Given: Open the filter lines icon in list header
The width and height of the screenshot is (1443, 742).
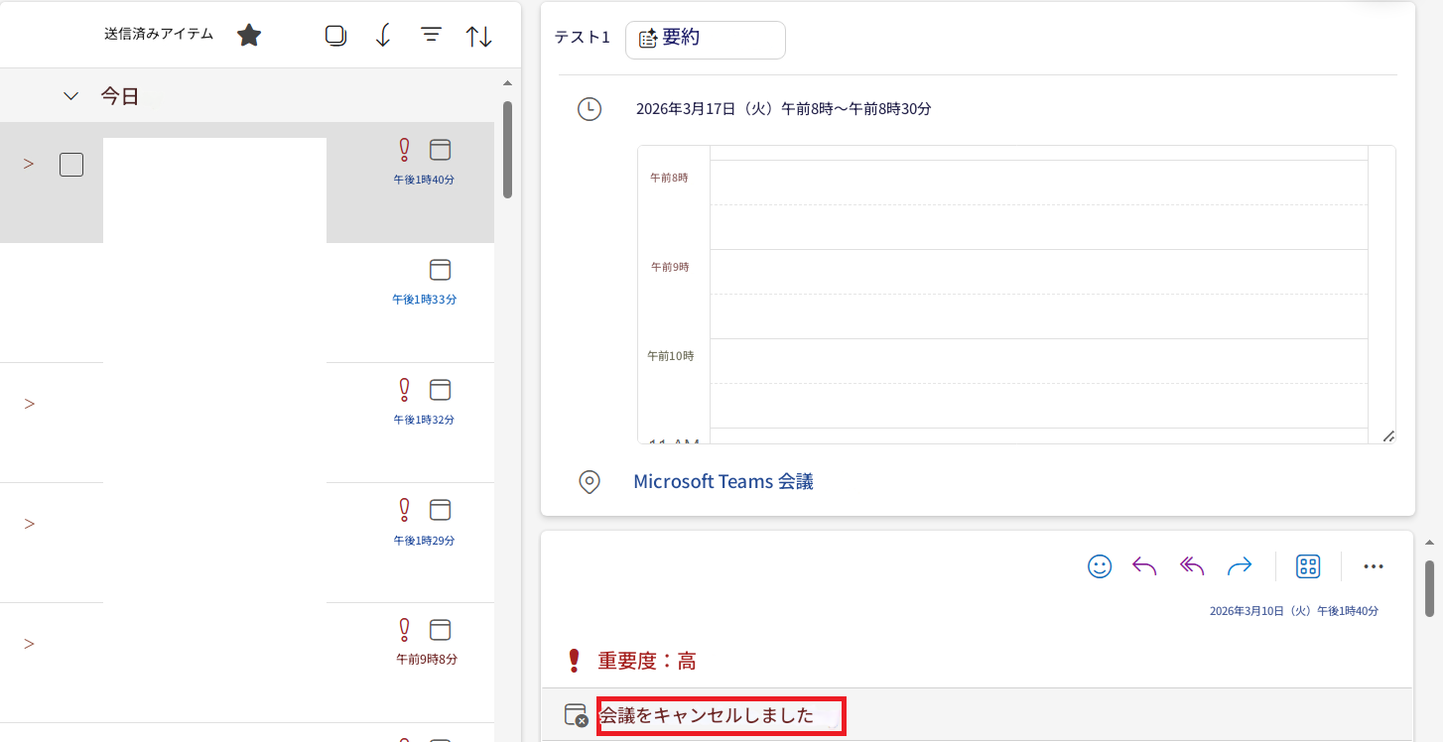Looking at the screenshot, I should click(x=431, y=35).
